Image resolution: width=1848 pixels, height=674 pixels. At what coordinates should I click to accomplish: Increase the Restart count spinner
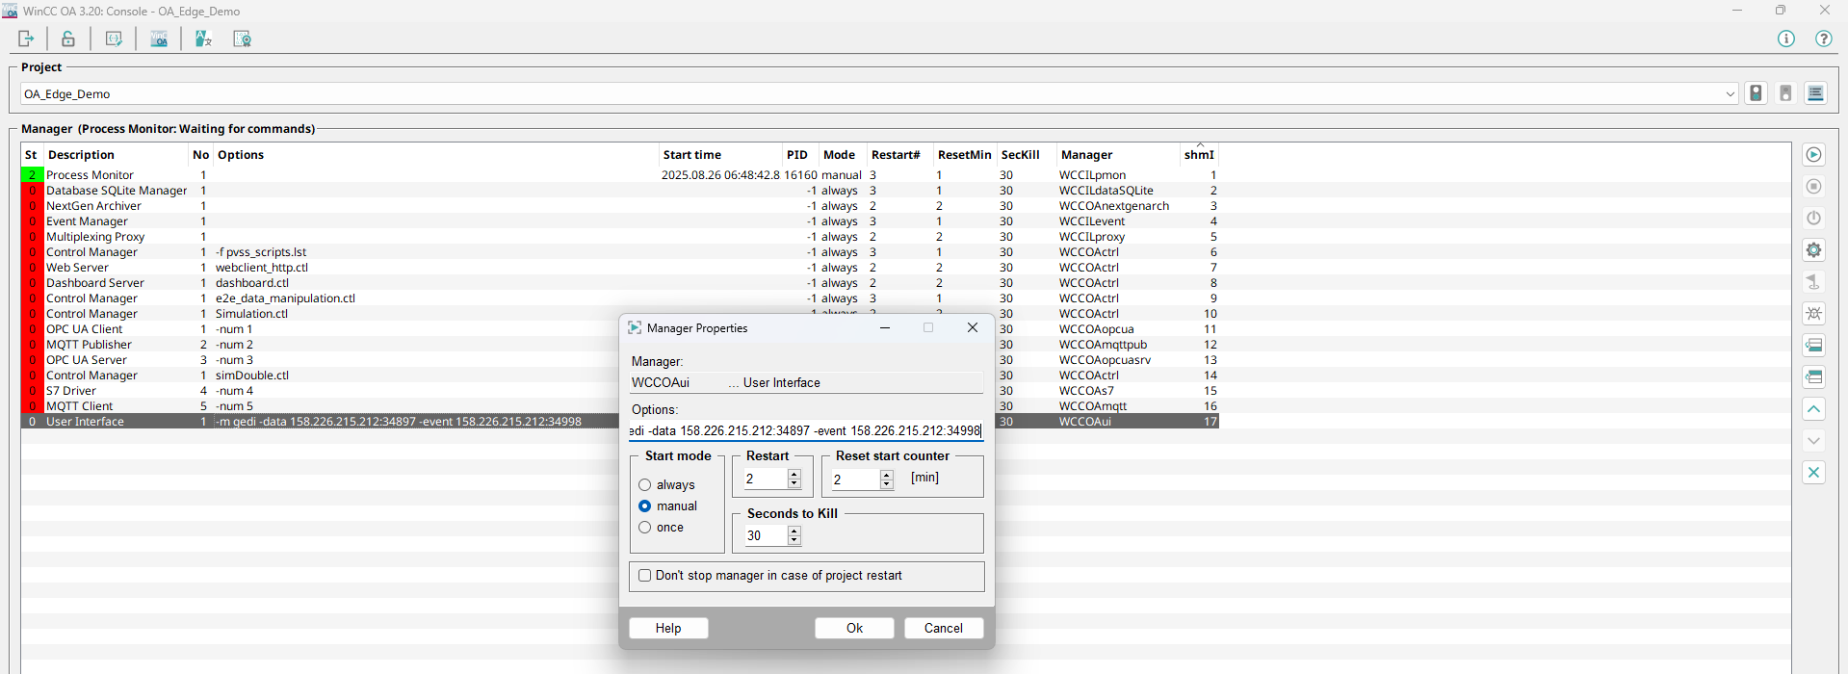[x=794, y=474]
